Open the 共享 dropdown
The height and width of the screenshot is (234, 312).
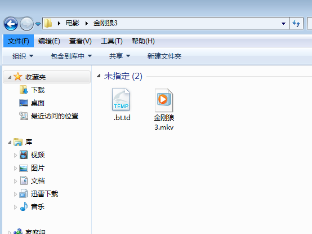click(x=119, y=56)
